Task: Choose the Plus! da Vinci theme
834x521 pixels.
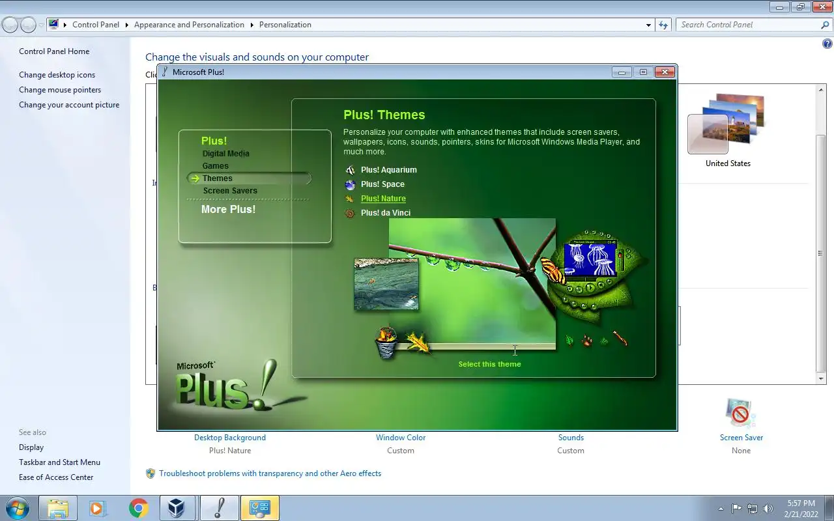Action: tap(386, 213)
